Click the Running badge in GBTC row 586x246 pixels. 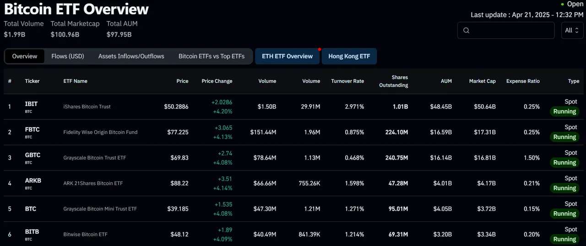tap(564, 162)
